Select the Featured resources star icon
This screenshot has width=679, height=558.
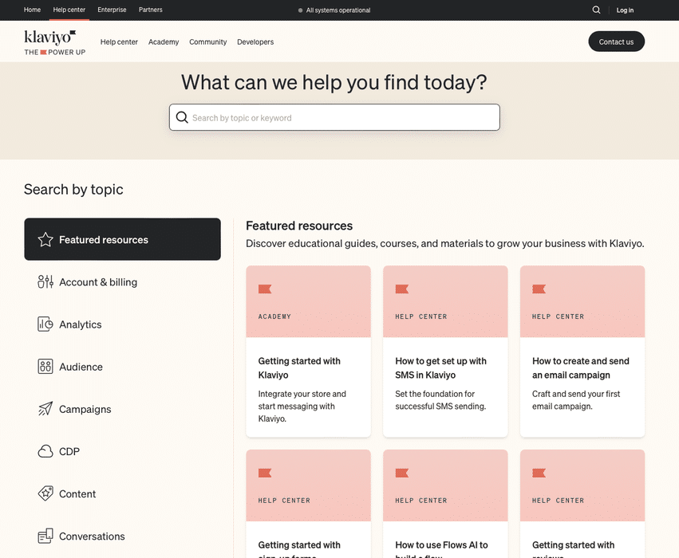click(x=45, y=238)
